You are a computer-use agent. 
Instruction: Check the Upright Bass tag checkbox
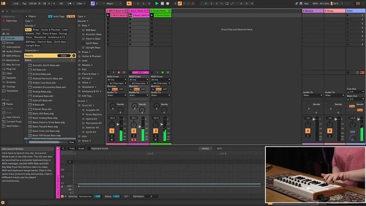[83, 47]
